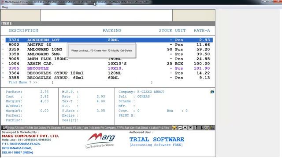The image size is (282, 158).
Task: Select item 9002 AMIFRU 40 row
Action: click(x=109, y=45)
